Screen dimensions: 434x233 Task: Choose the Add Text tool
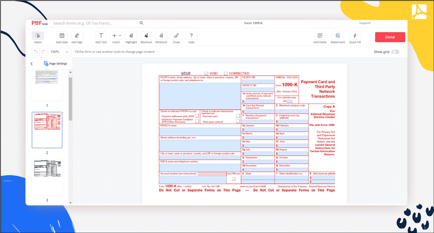101,36
